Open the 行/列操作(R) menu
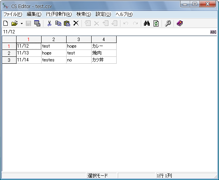219x180 pixels. click(59, 14)
